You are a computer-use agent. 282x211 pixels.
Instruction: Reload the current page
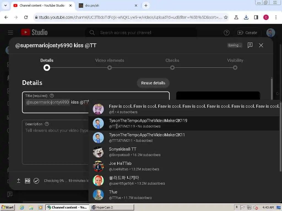26,17
